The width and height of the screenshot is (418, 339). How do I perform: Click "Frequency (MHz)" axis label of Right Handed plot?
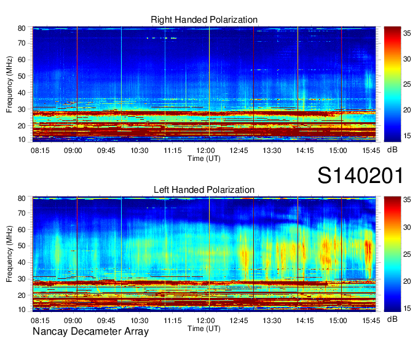(9, 84)
